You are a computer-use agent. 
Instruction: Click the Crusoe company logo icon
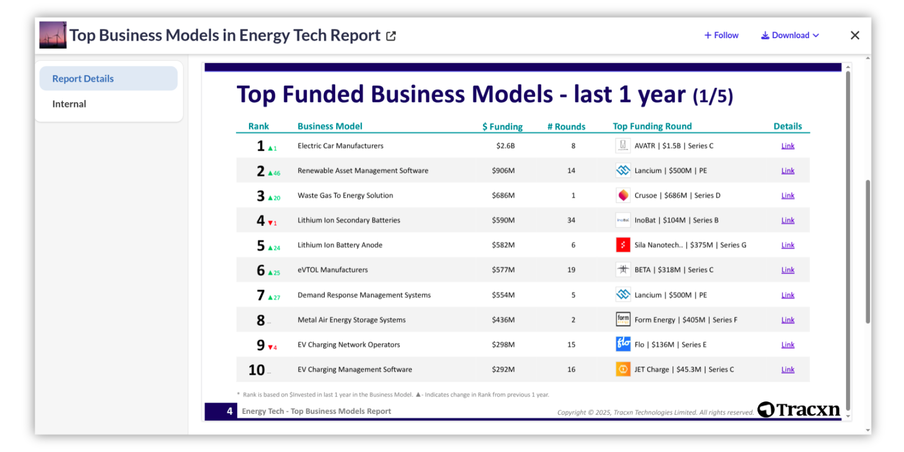pos(623,195)
